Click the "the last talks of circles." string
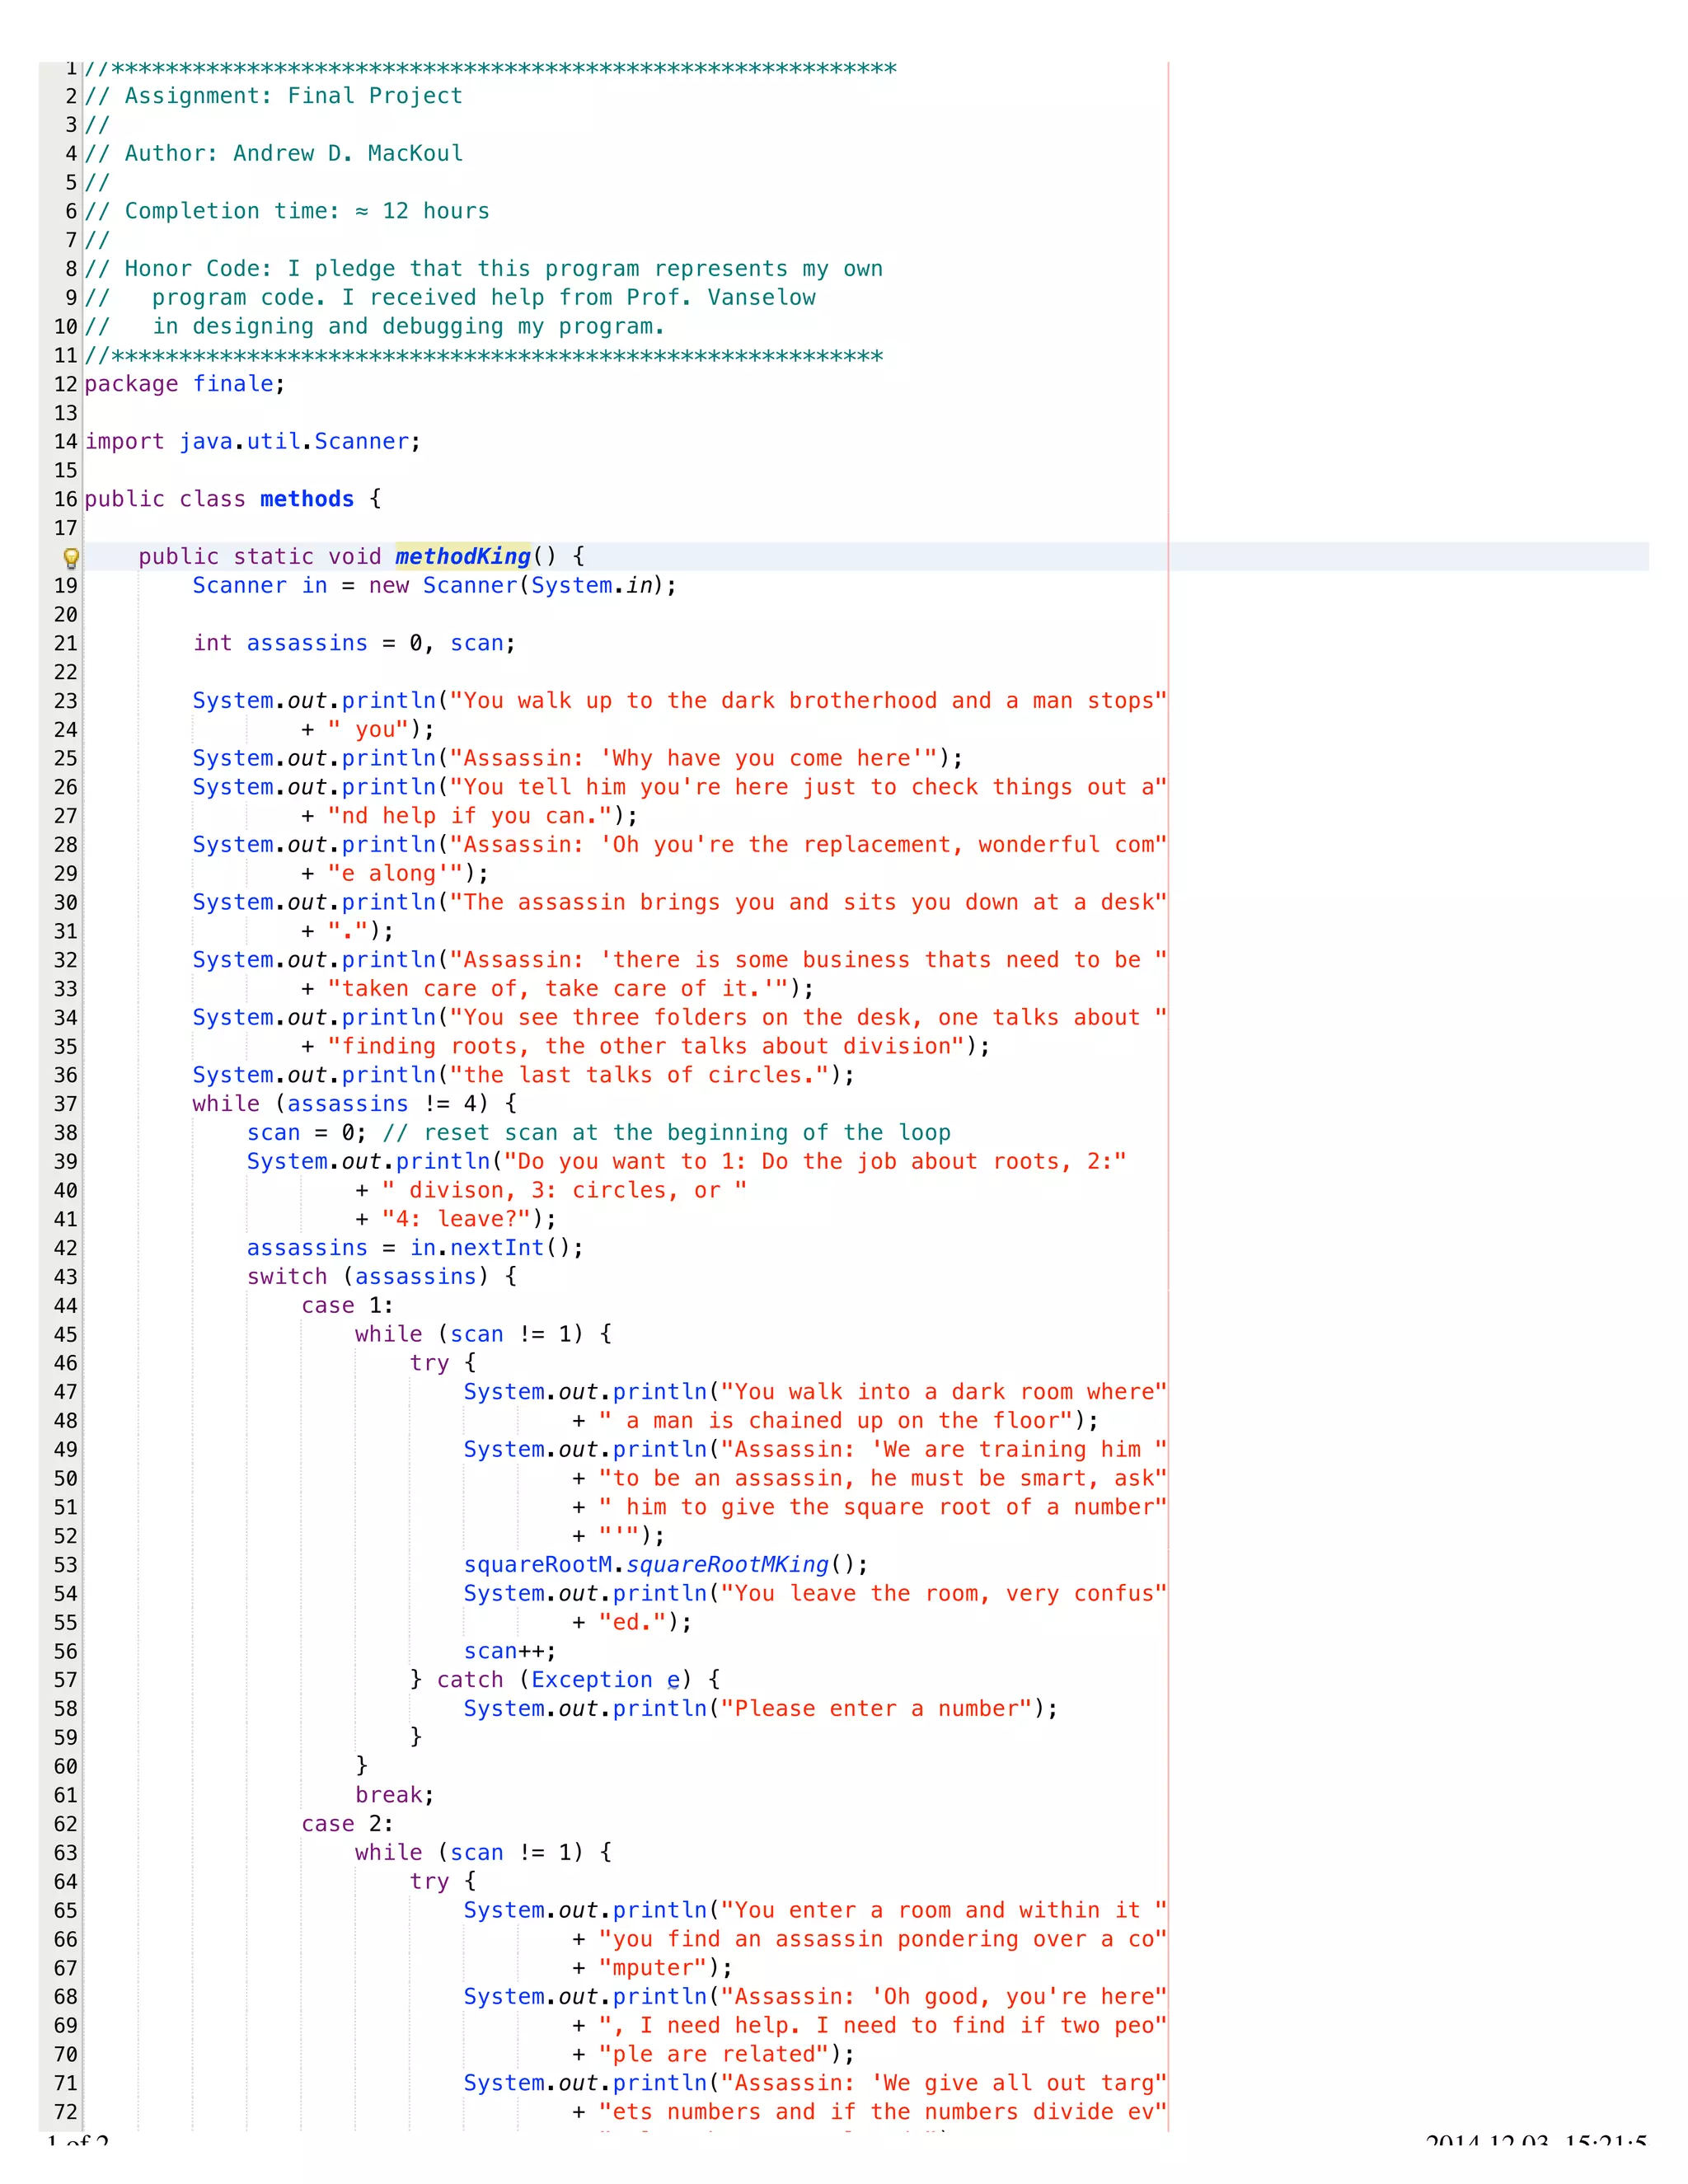Viewport: 1688px width, 2184px height. point(640,1075)
